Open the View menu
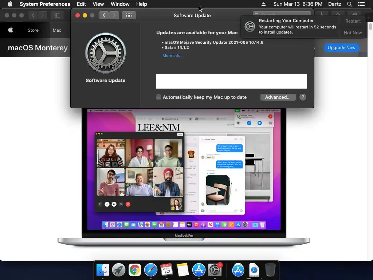 (x=98, y=4)
